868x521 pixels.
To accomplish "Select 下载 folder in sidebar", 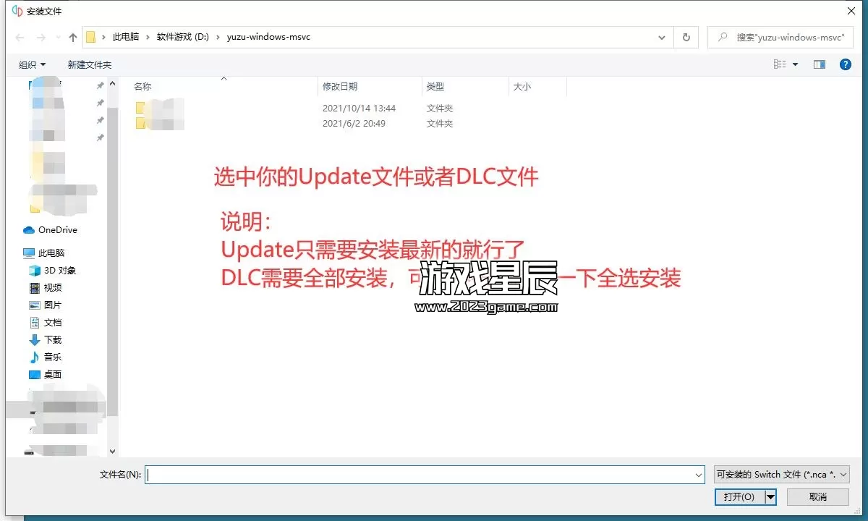I will pyautogui.click(x=53, y=340).
